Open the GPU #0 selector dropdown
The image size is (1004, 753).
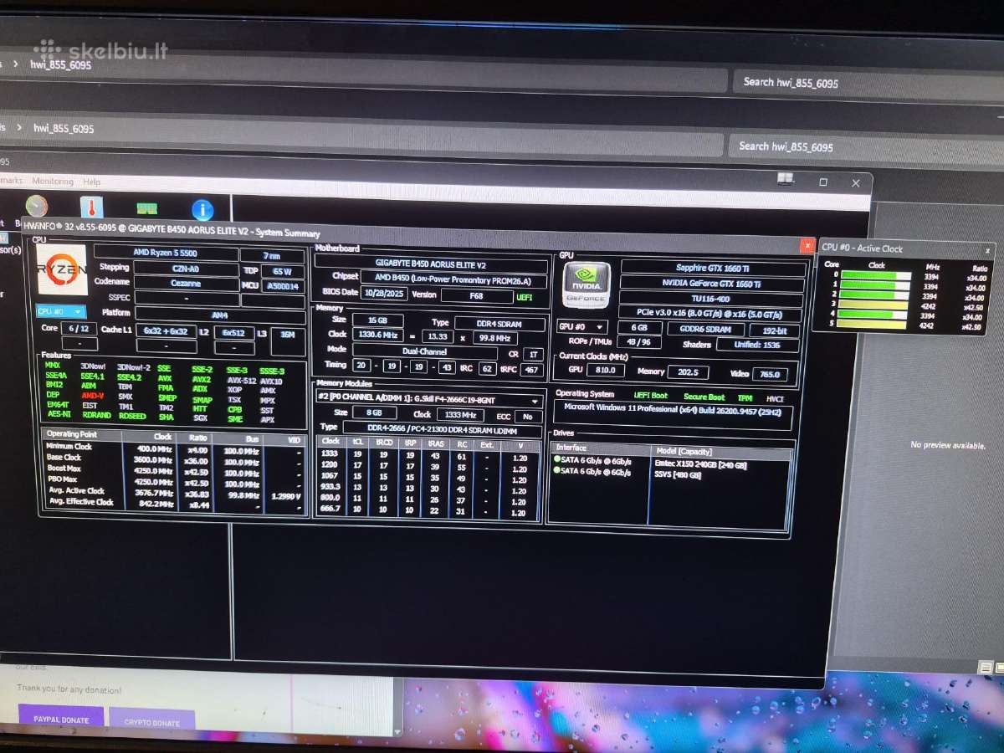click(x=582, y=326)
